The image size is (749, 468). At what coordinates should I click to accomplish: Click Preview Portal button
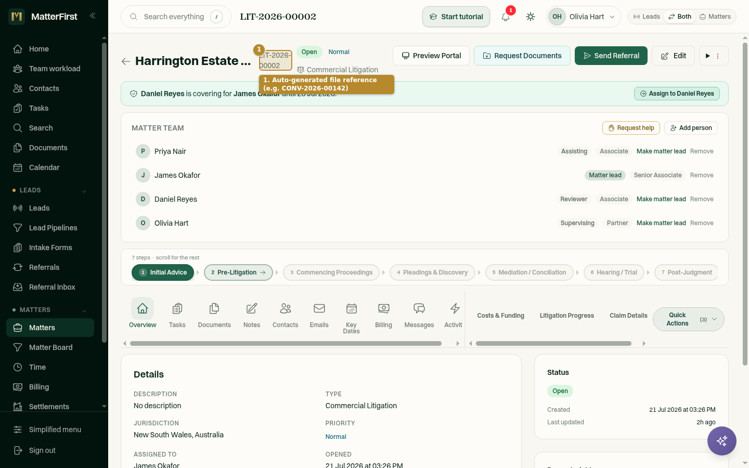point(431,56)
